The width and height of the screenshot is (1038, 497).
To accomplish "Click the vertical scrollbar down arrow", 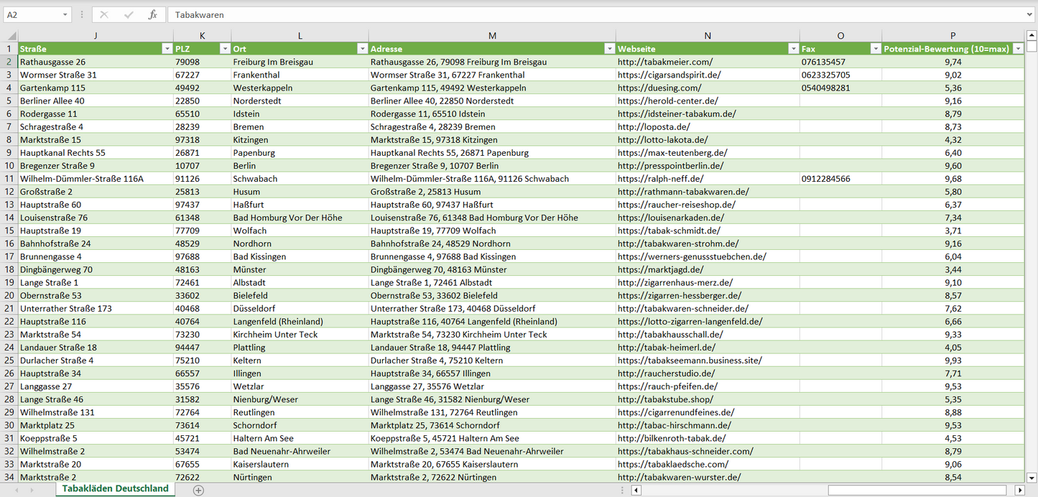I will click(x=1032, y=477).
